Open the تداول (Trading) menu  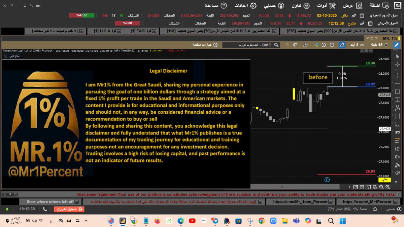301,6
